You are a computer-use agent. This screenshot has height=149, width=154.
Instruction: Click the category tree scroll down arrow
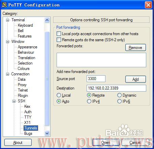click(47, 133)
